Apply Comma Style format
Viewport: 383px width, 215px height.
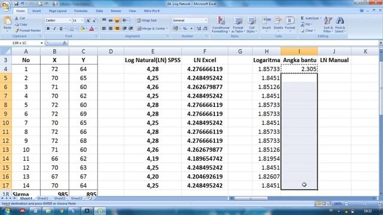[191, 29]
